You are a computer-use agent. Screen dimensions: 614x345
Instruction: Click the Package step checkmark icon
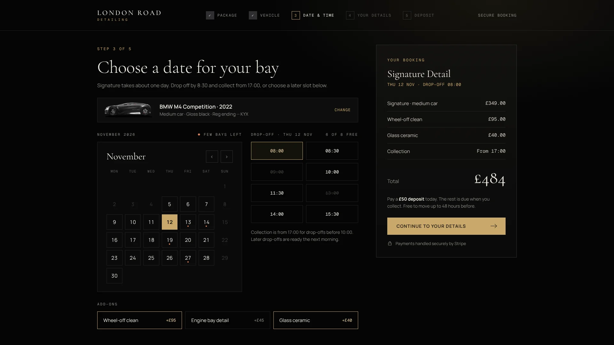[x=210, y=15]
